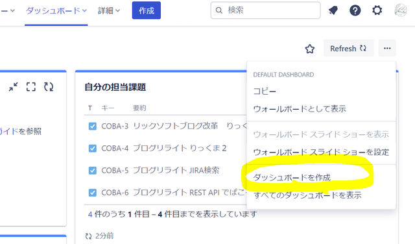The width and height of the screenshot is (415, 244).
Task: Minimize the left gadget with the collapse arrows icon
Action: click(x=13, y=86)
